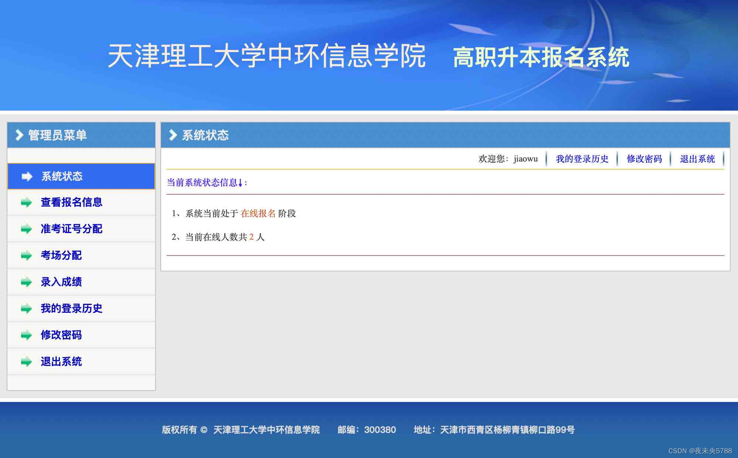Click the orange 在线报名 status text
The width and height of the screenshot is (738, 458).
(258, 214)
